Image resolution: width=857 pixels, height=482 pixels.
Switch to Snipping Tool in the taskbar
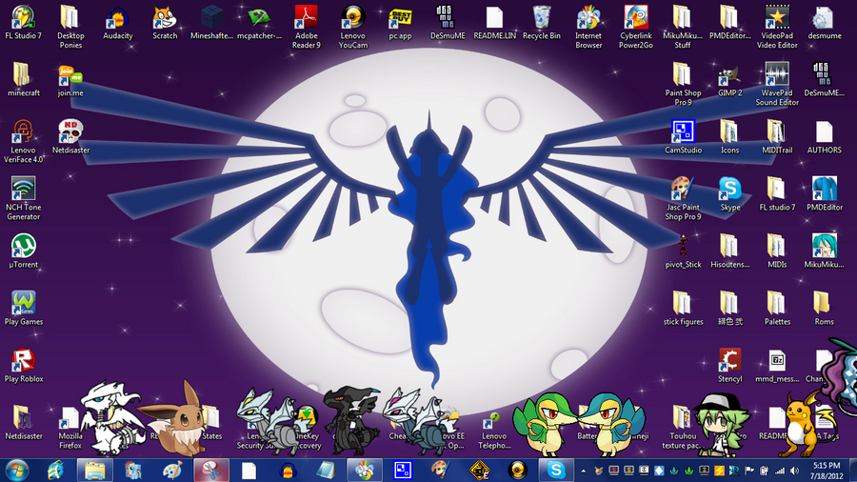click(211, 470)
